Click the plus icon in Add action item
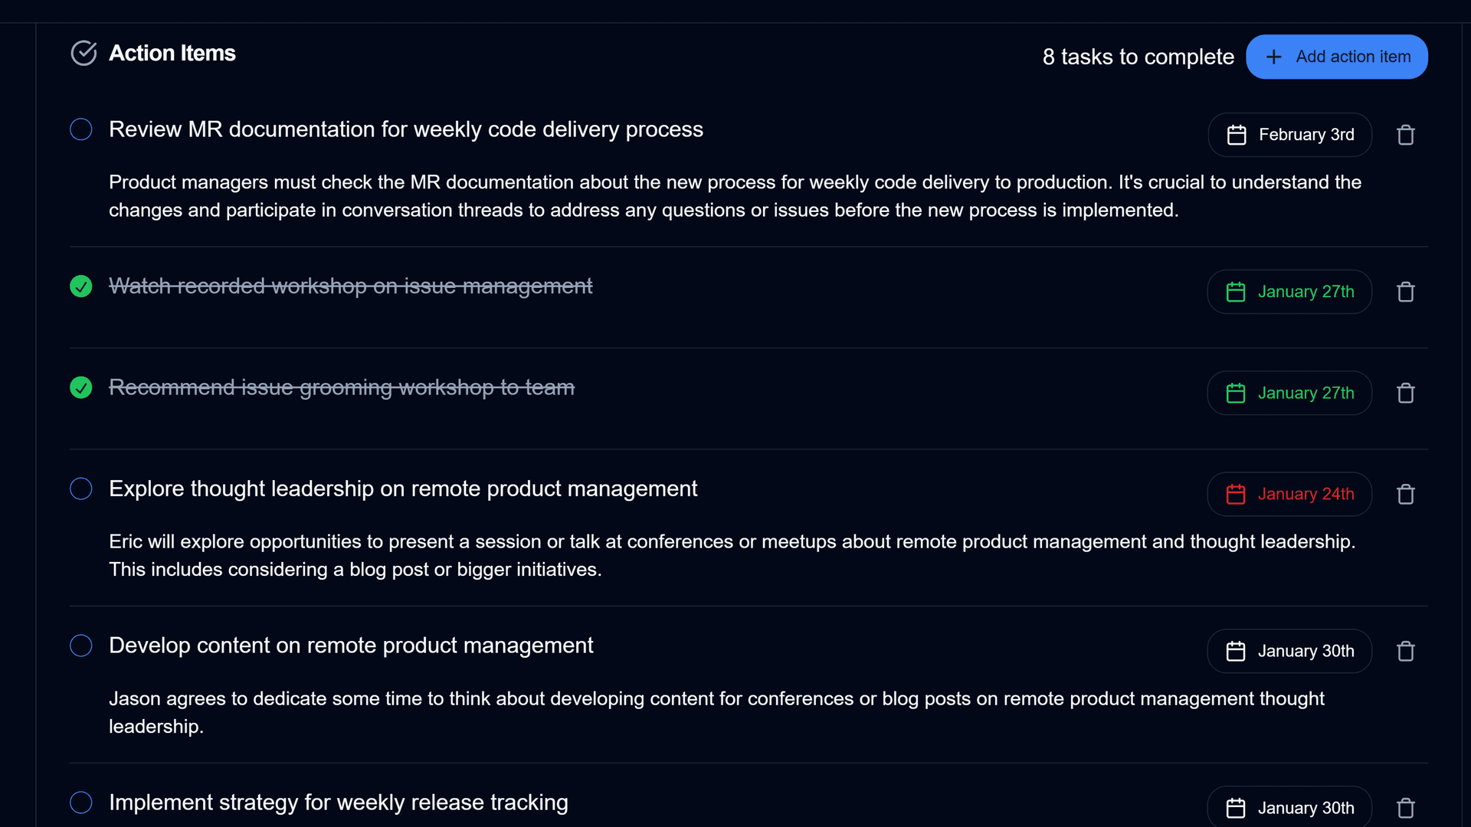The width and height of the screenshot is (1471, 827). (1273, 57)
